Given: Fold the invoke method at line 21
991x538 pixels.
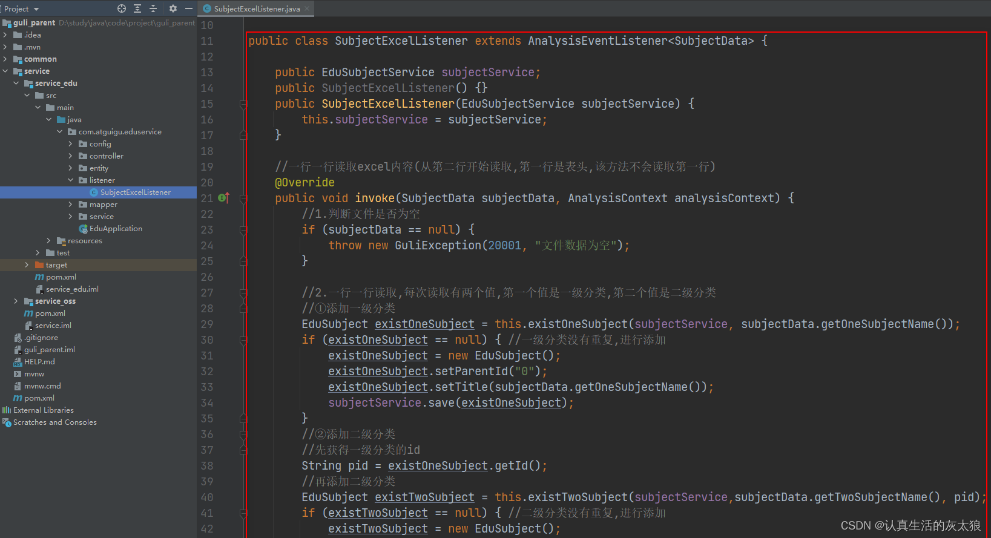Looking at the screenshot, I should pos(243,198).
